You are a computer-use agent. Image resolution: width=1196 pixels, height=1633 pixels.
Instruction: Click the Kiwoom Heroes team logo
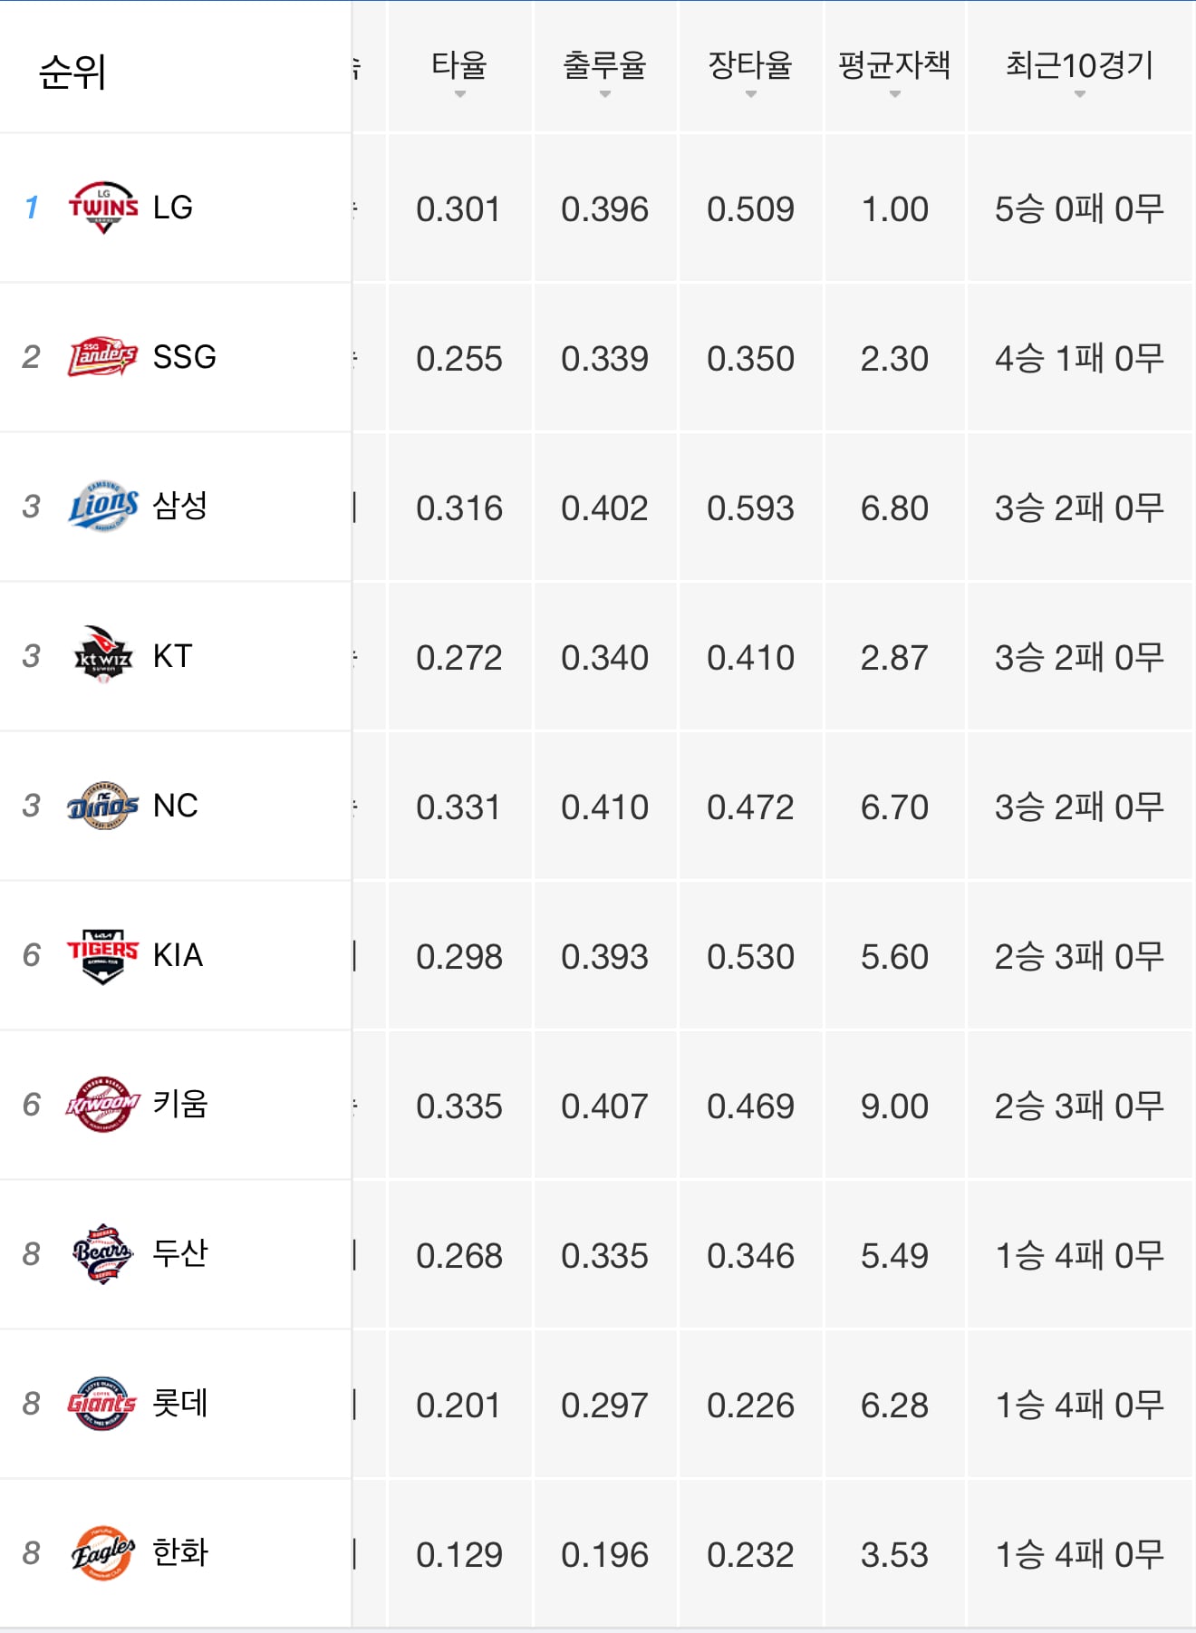point(103,1104)
